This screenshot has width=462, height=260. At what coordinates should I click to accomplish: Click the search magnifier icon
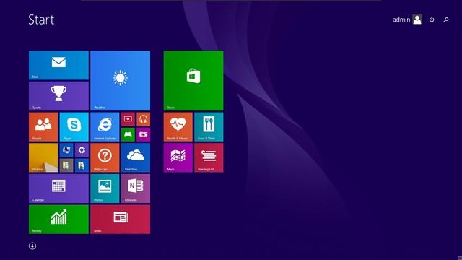tap(446, 19)
